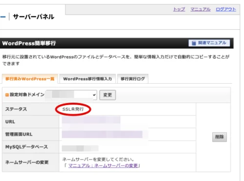244x181 pixels.
Task: Click the SSL未発行 status text
Action: 73,109
